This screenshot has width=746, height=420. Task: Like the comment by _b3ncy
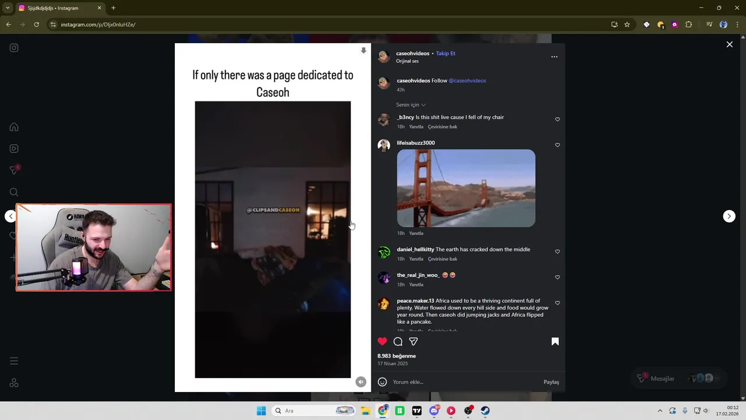tap(557, 120)
